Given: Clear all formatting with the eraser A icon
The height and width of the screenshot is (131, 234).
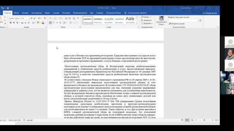Looking at the screenshot, I should tap(45, 18).
